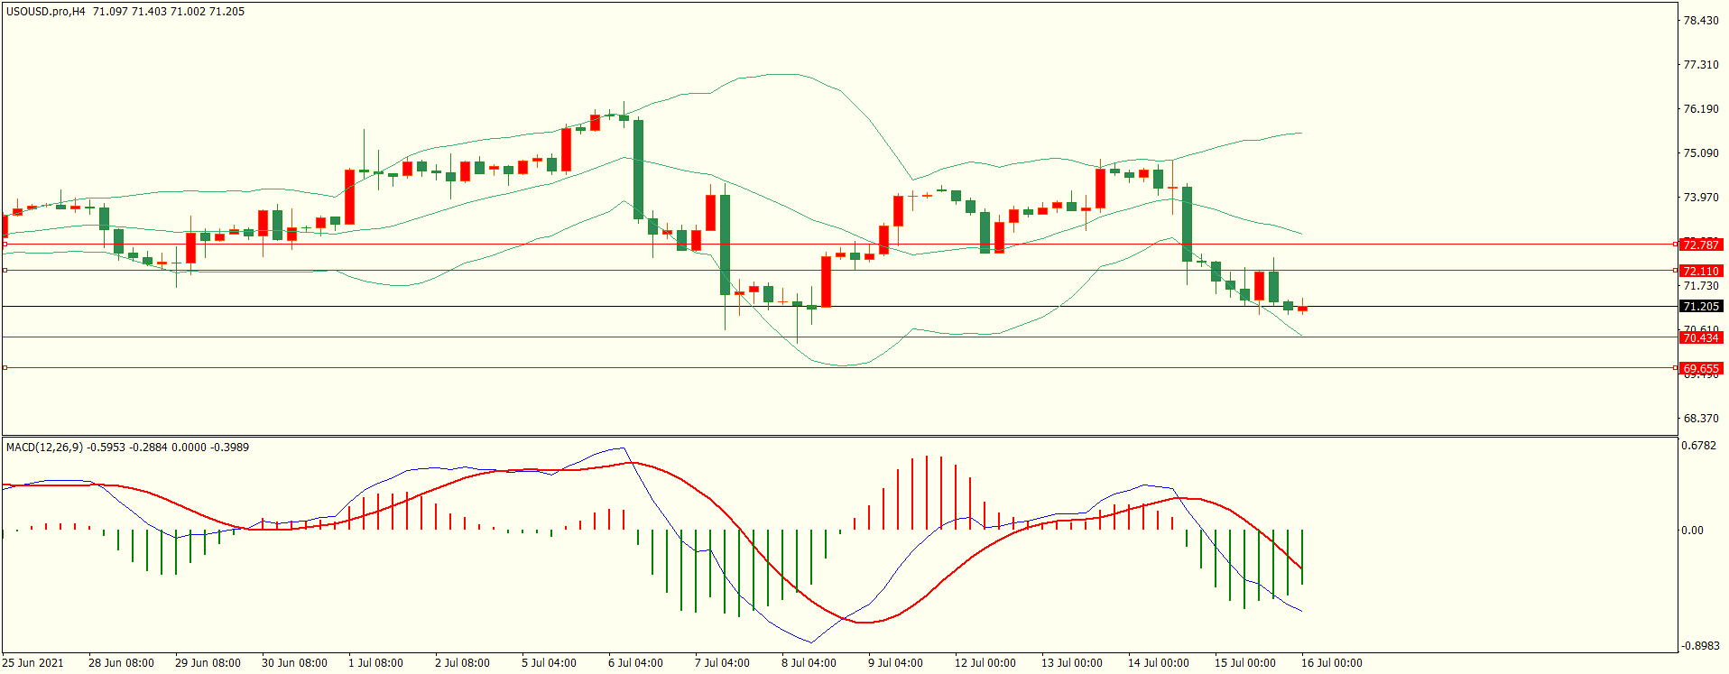Click the 30 Jun 08:00 time label

pyautogui.click(x=294, y=663)
